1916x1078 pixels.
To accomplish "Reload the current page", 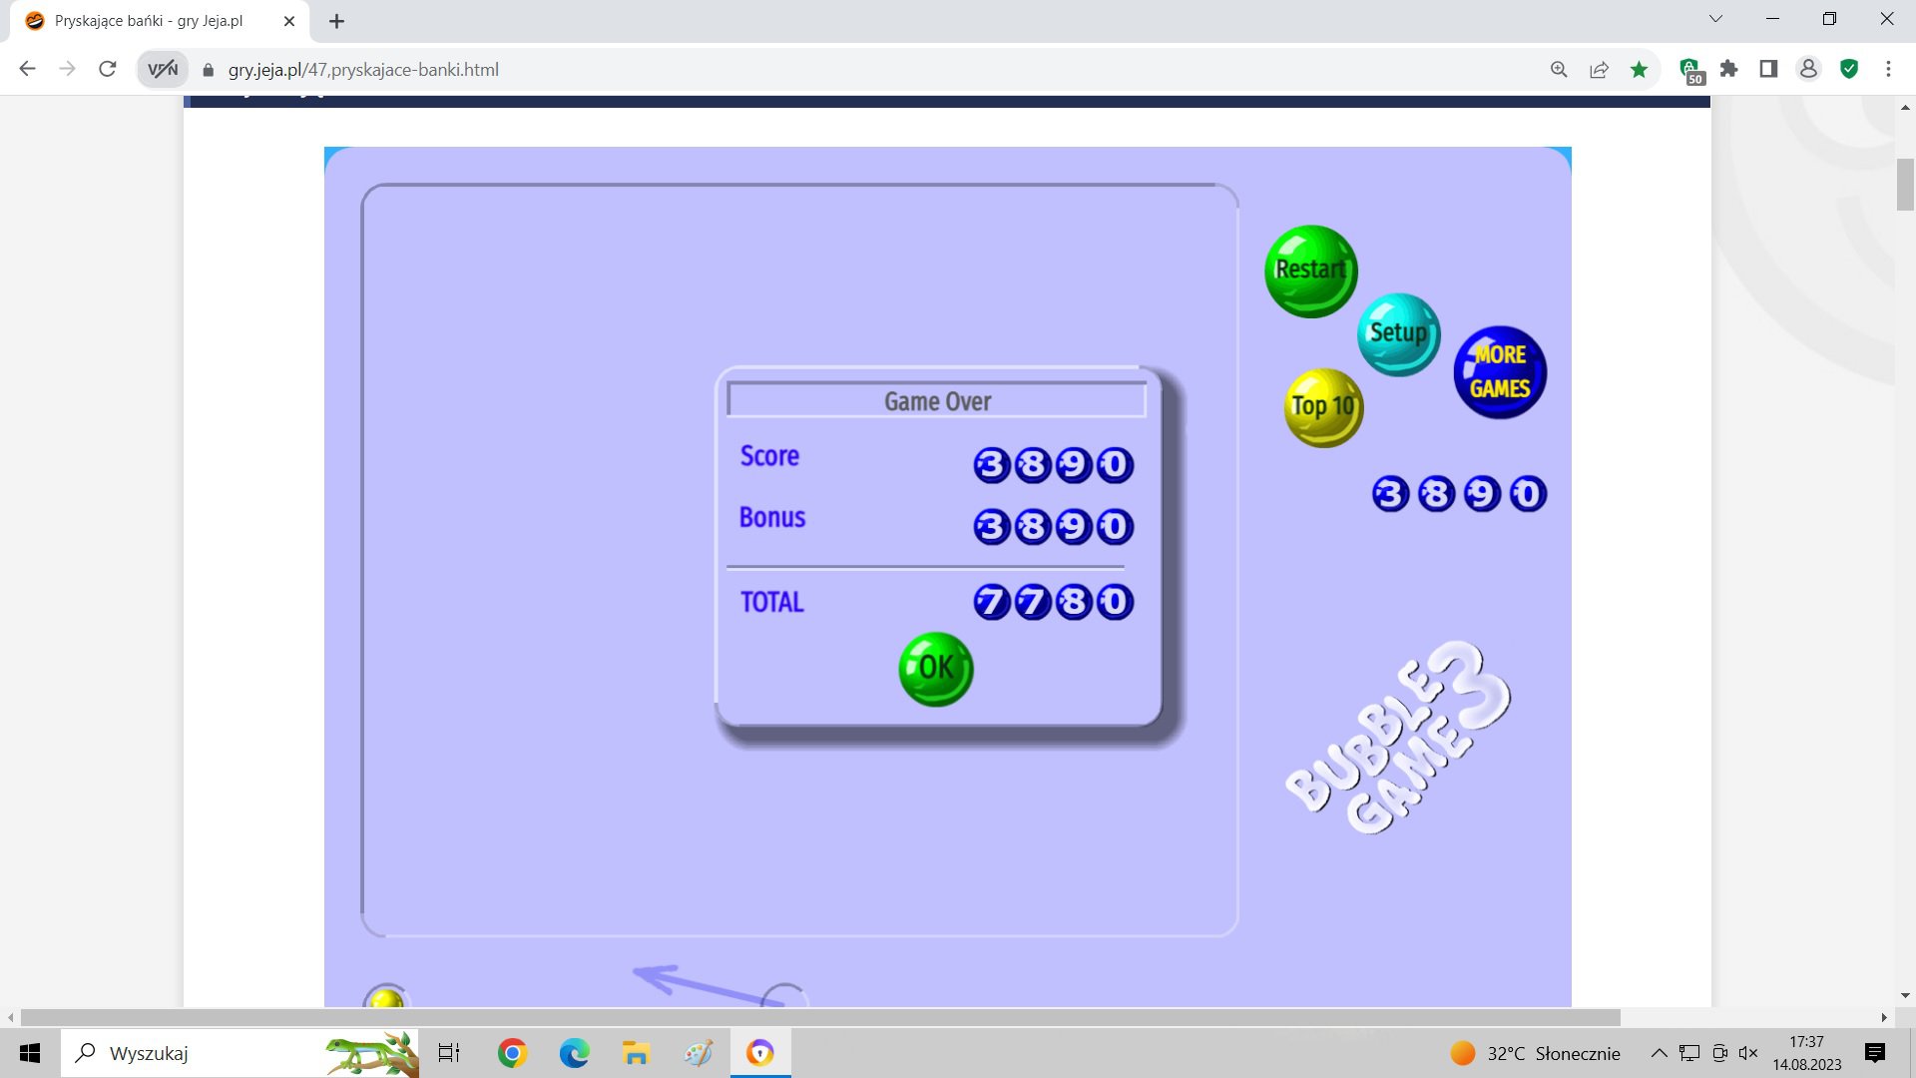I will pos(108,69).
